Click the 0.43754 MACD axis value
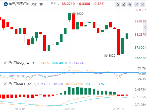147x112 pixels. click(140, 90)
